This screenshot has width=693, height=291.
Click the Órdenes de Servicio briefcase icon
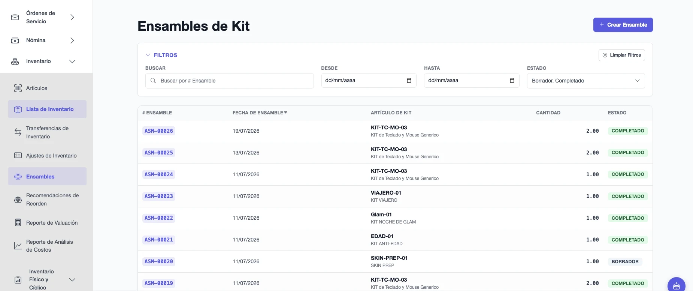click(15, 17)
